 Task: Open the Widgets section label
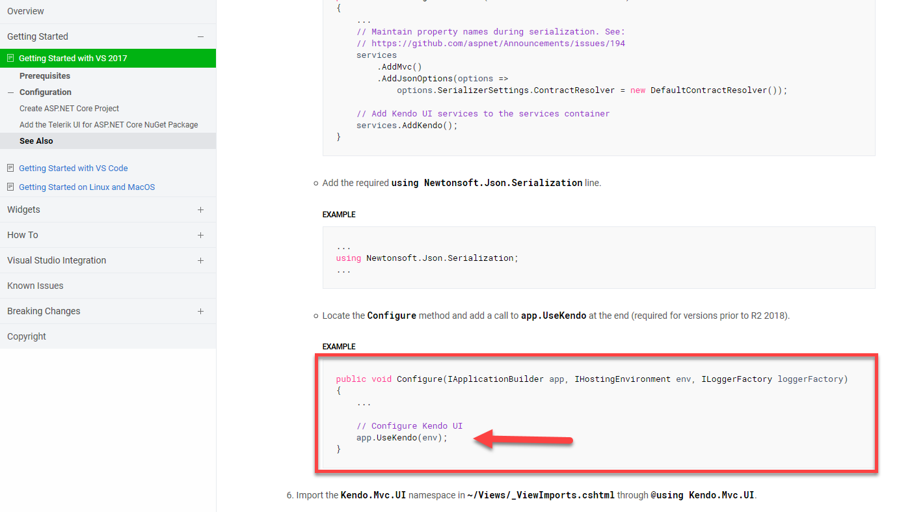click(x=23, y=209)
